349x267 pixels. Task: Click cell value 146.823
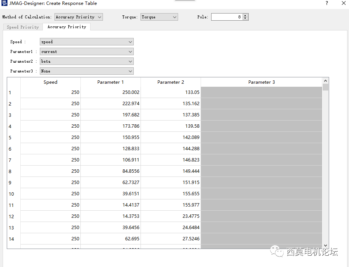point(171,160)
